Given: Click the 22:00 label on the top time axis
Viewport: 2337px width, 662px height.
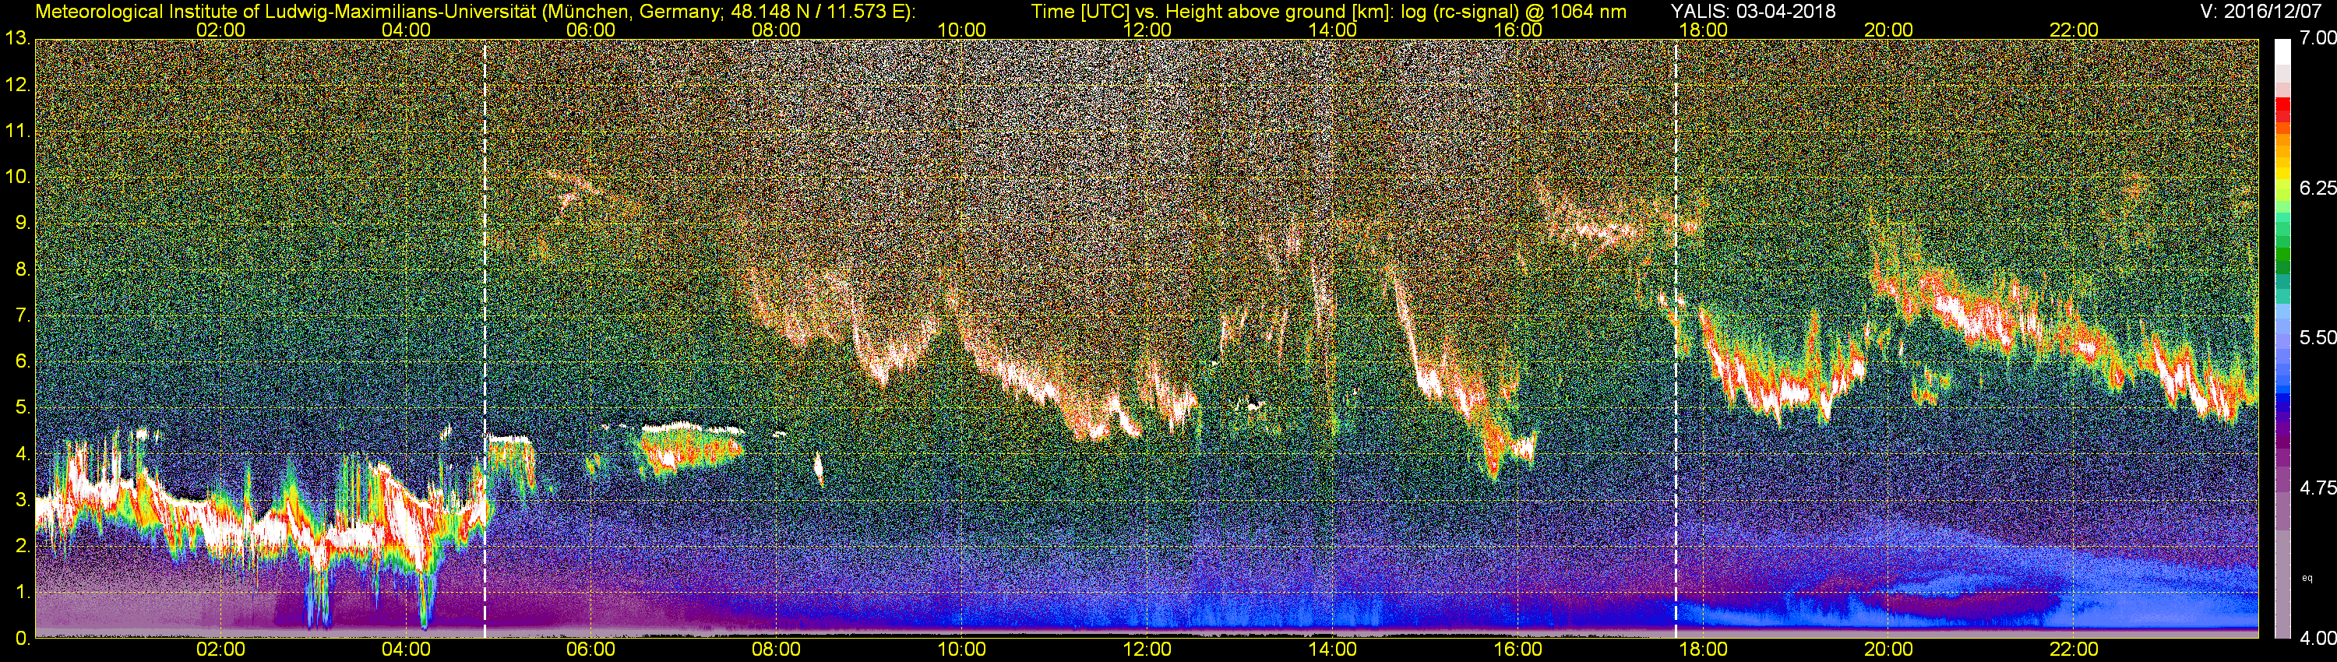Looking at the screenshot, I should [2074, 30].
